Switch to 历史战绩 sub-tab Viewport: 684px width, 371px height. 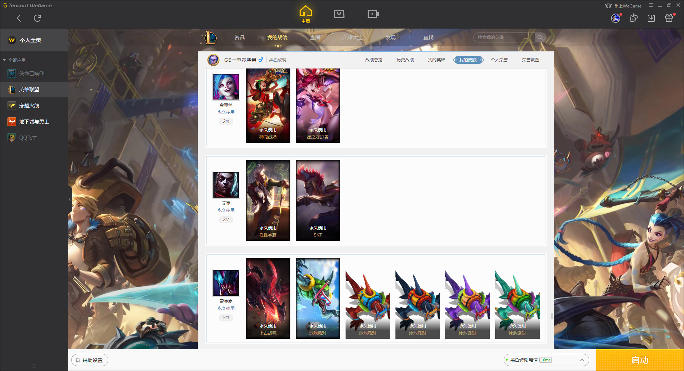[x=405, y=60]
